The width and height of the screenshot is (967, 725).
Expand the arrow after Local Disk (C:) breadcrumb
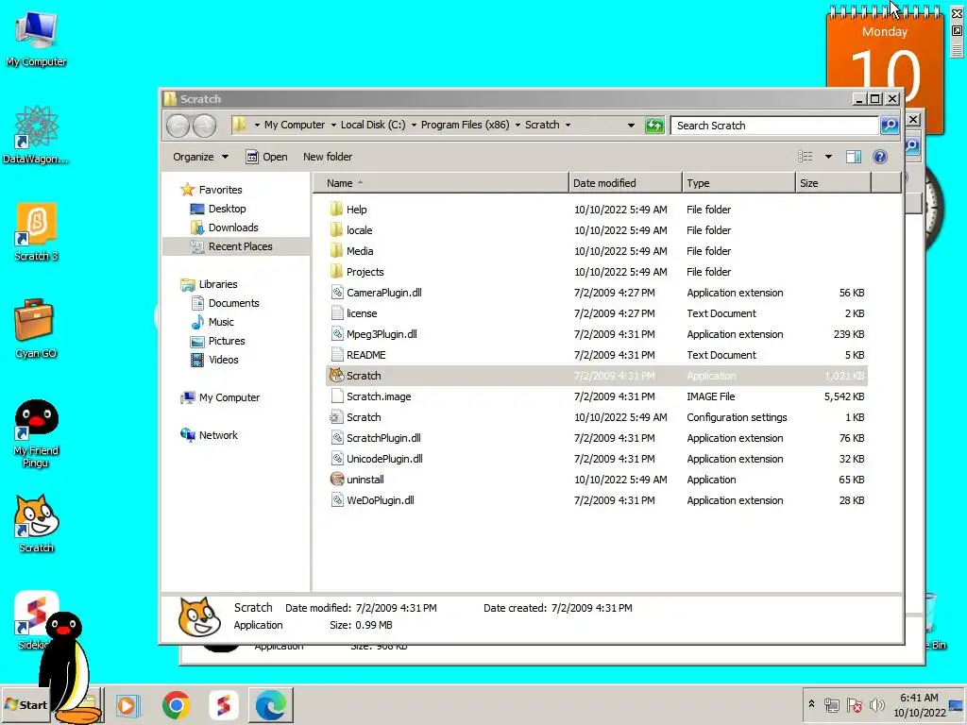(414, 126)
